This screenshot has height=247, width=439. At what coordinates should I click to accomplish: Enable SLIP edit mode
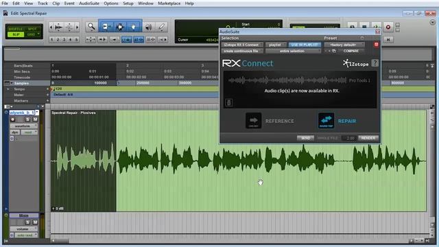pyautogui.click(x=16, y=34)
